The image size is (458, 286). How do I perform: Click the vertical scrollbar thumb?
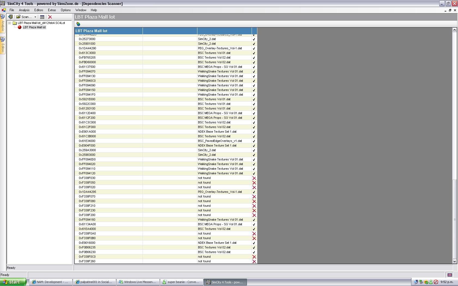point(454,220)
